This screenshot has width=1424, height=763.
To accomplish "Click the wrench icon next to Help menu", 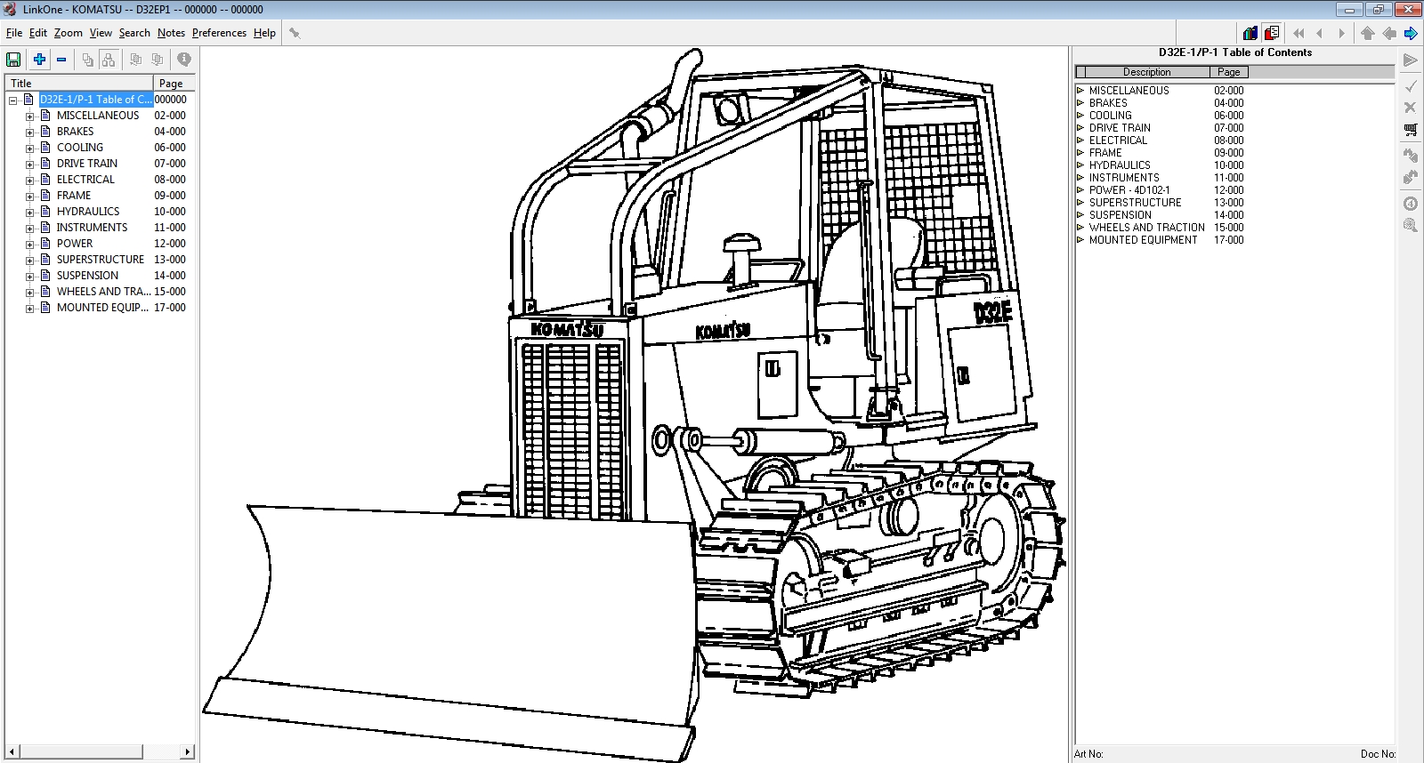I will [x=295, y=33].
